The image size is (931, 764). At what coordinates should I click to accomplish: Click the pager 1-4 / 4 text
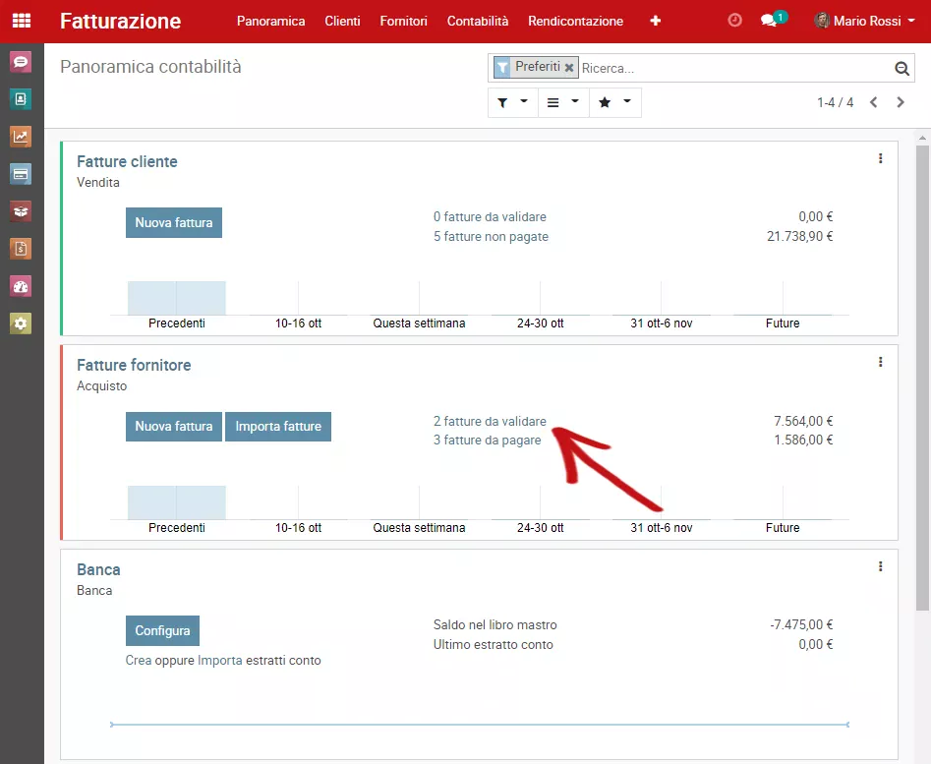836,102
